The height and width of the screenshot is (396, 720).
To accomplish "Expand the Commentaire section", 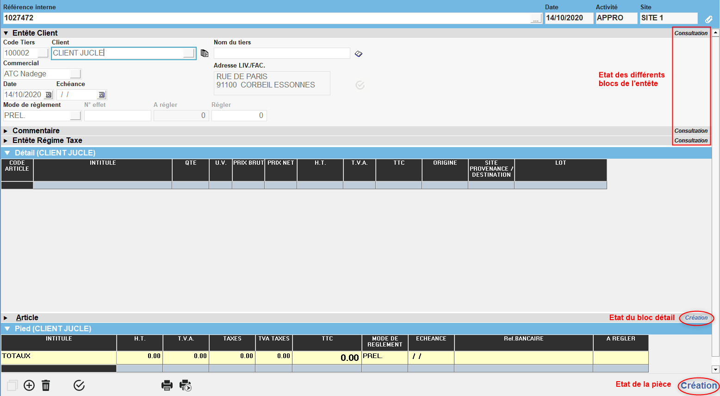I will point(6,131).
